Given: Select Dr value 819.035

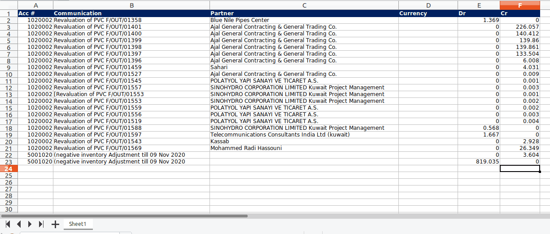Looking at the screenshot, I should click(479, 162).
